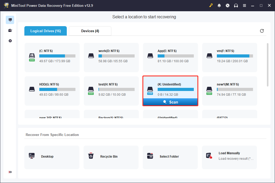Select the K: Unidentified USB drive icon
Image resolution: width=275 pixels, height=183 pixels.
pyautogui.click(x=150, y=91)
